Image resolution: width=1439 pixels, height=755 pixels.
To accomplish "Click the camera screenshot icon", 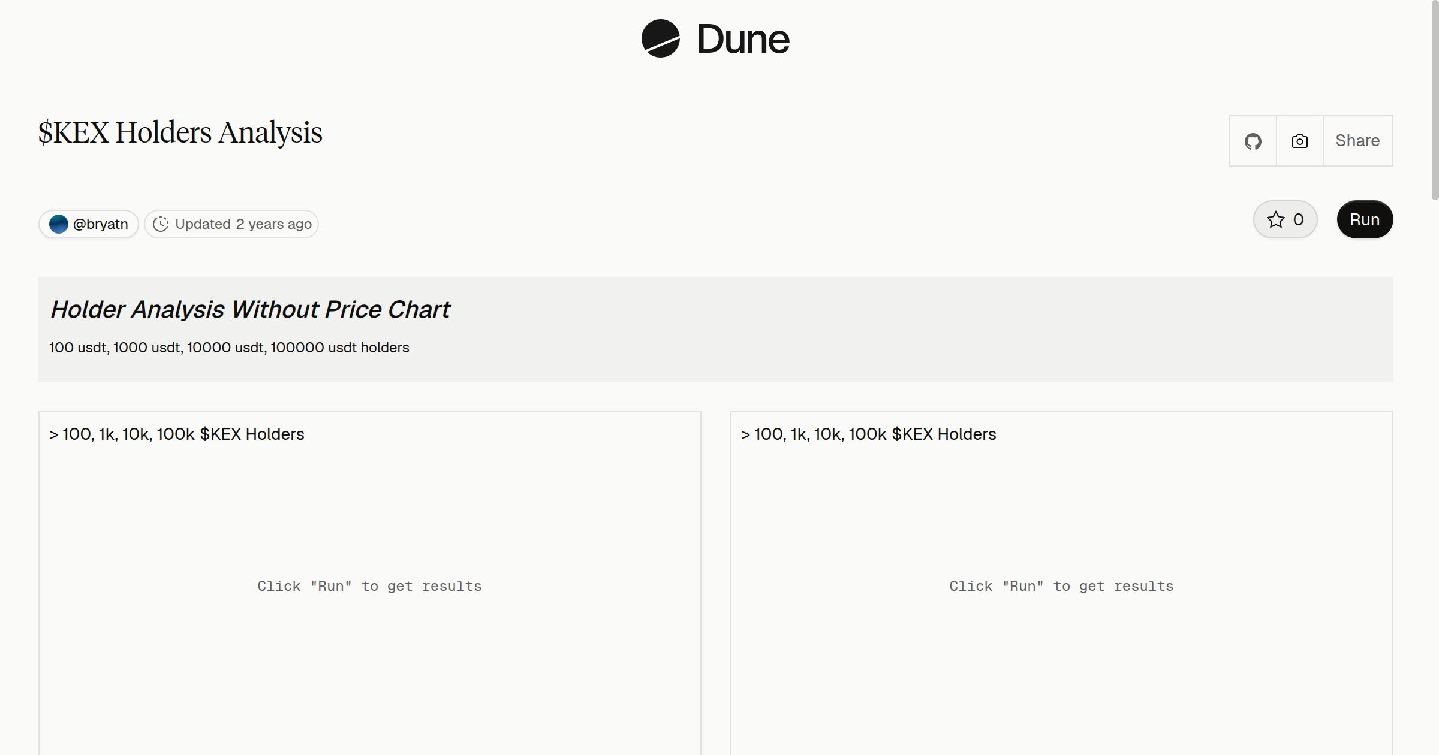I will (x=1300, y=141).
